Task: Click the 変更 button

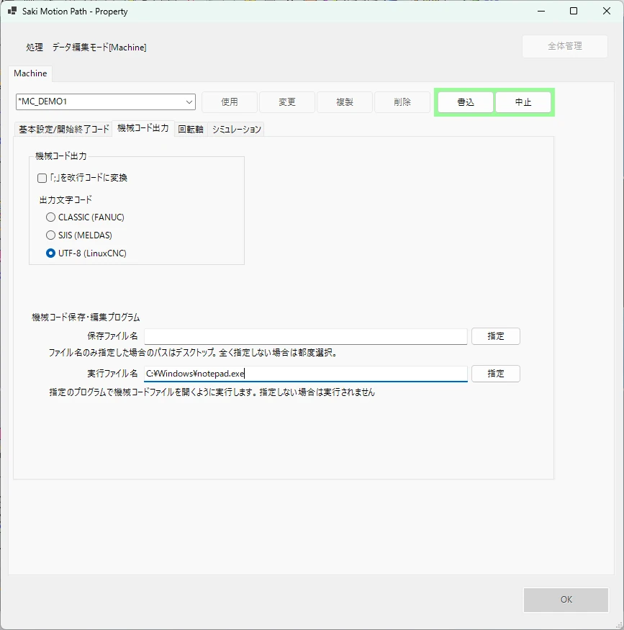Action: (x=287, y=102)
